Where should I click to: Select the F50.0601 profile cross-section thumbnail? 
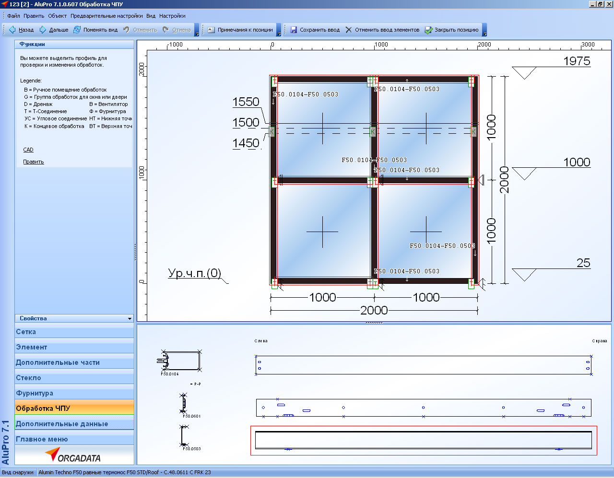click(x=183, y=403)
